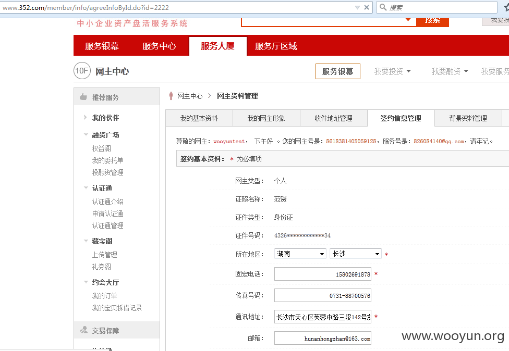The width and height of the screenshot is (509, 351).
Task: Click the username wooyuntest text
Action: point(229,142)
